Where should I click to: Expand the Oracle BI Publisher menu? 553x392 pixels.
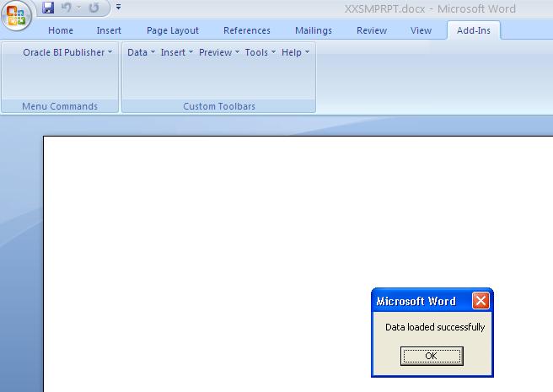pyautogui.click(x=67, y=52)
